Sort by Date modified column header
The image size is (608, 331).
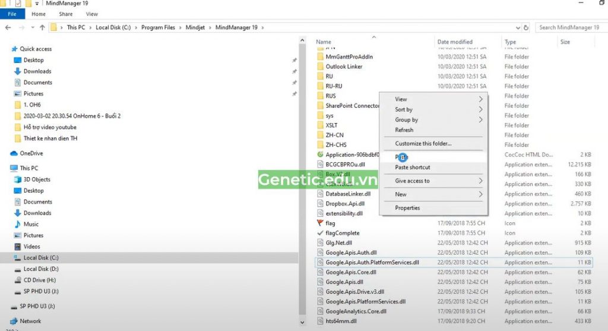click(455, 42)
